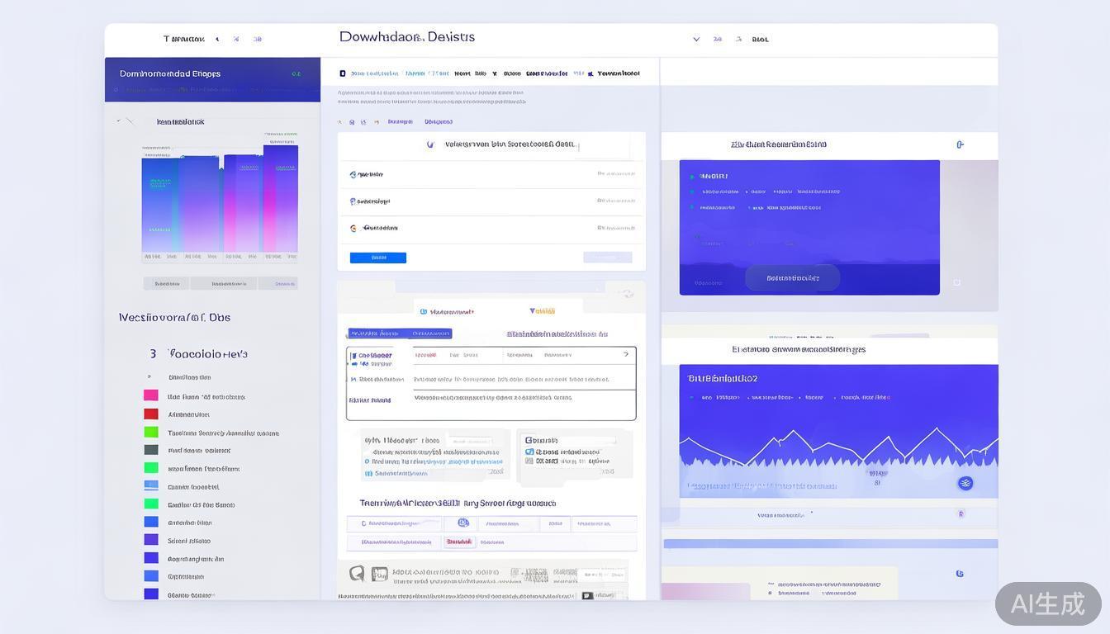Image resolution: width=1110 pixels, height=634 pixels.
Task: Click the image icon next to speech bubble
Action: 379,573
